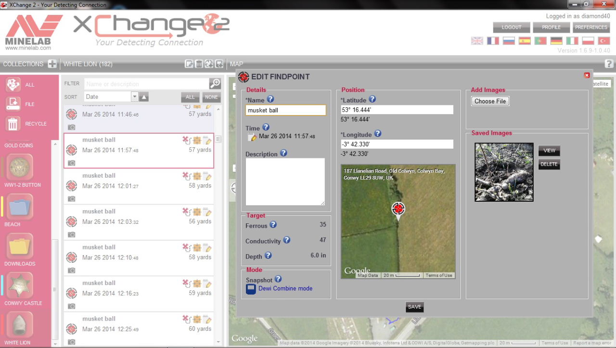
Task: Switch language to French flag
Action: click(493, 41)
